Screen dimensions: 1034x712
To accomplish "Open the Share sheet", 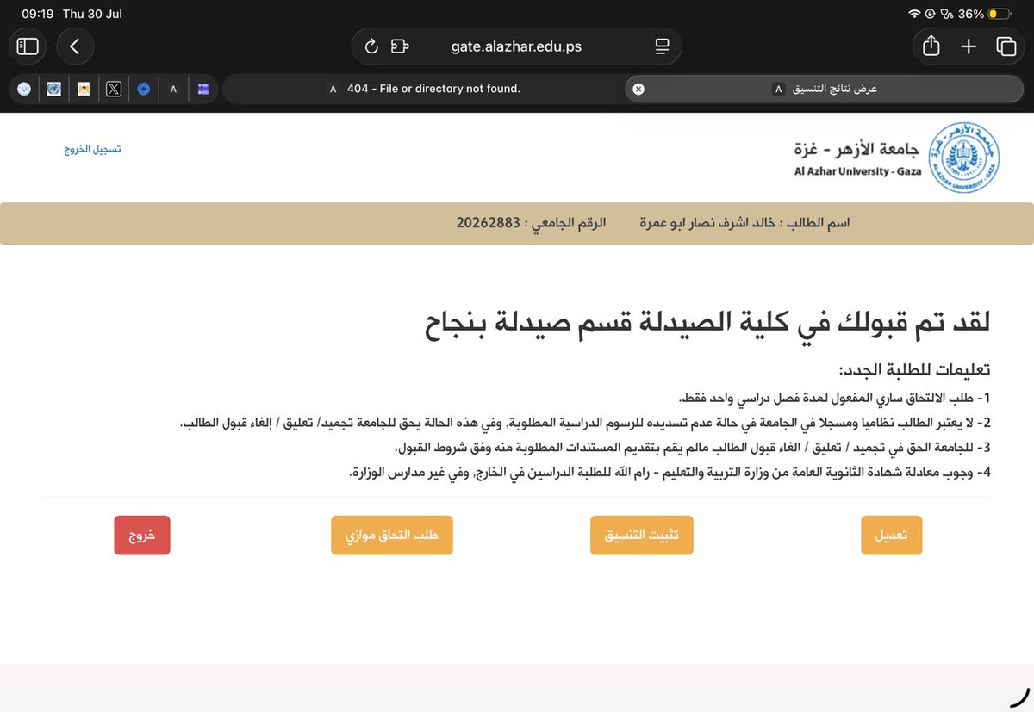I will click(x=931, y=46).
